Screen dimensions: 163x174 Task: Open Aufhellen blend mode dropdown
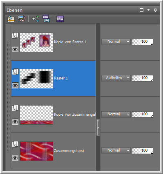pyautogui.click(x=116, y=78)
